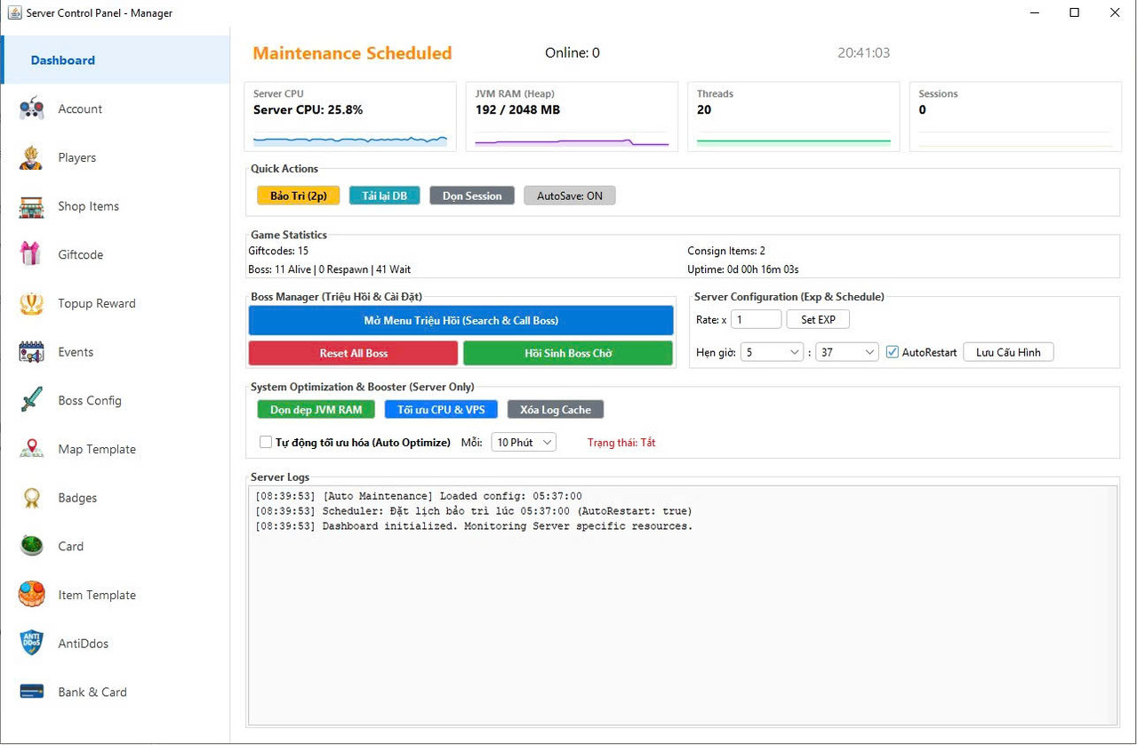This screenshot has width=1137, height=745.
Task: Click the AntiDdos shield icon
Action: click(x=32, y=644)
